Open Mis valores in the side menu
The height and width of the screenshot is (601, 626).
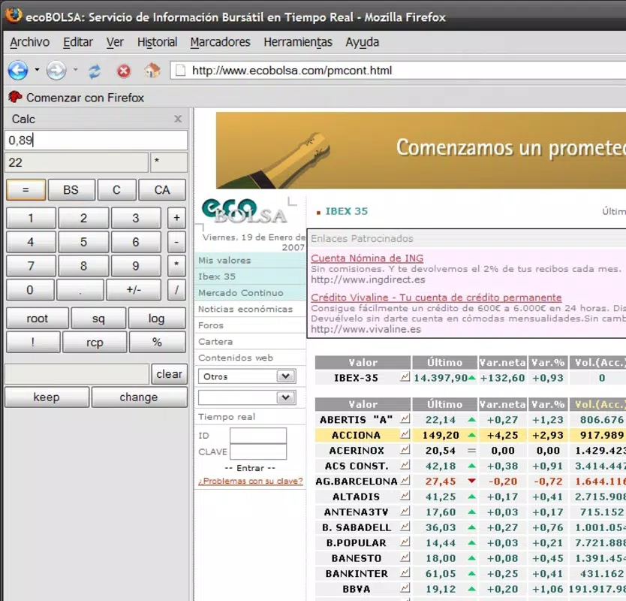click(x=224, y=260)
